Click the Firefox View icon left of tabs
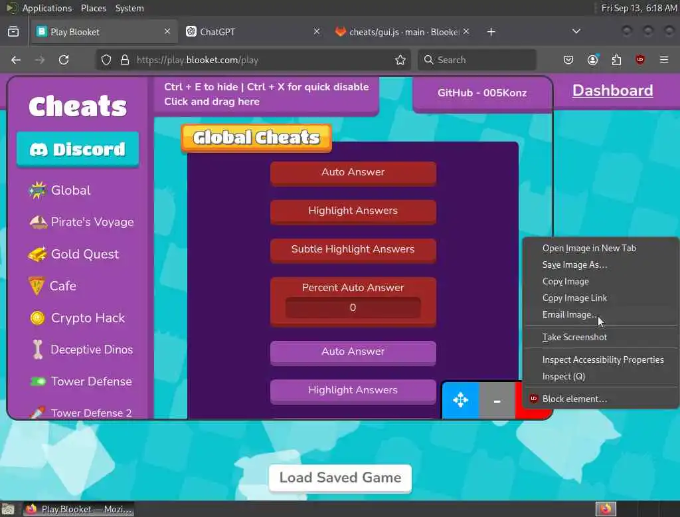The height and width of the screenshot is (517, 680). point(13,32)
